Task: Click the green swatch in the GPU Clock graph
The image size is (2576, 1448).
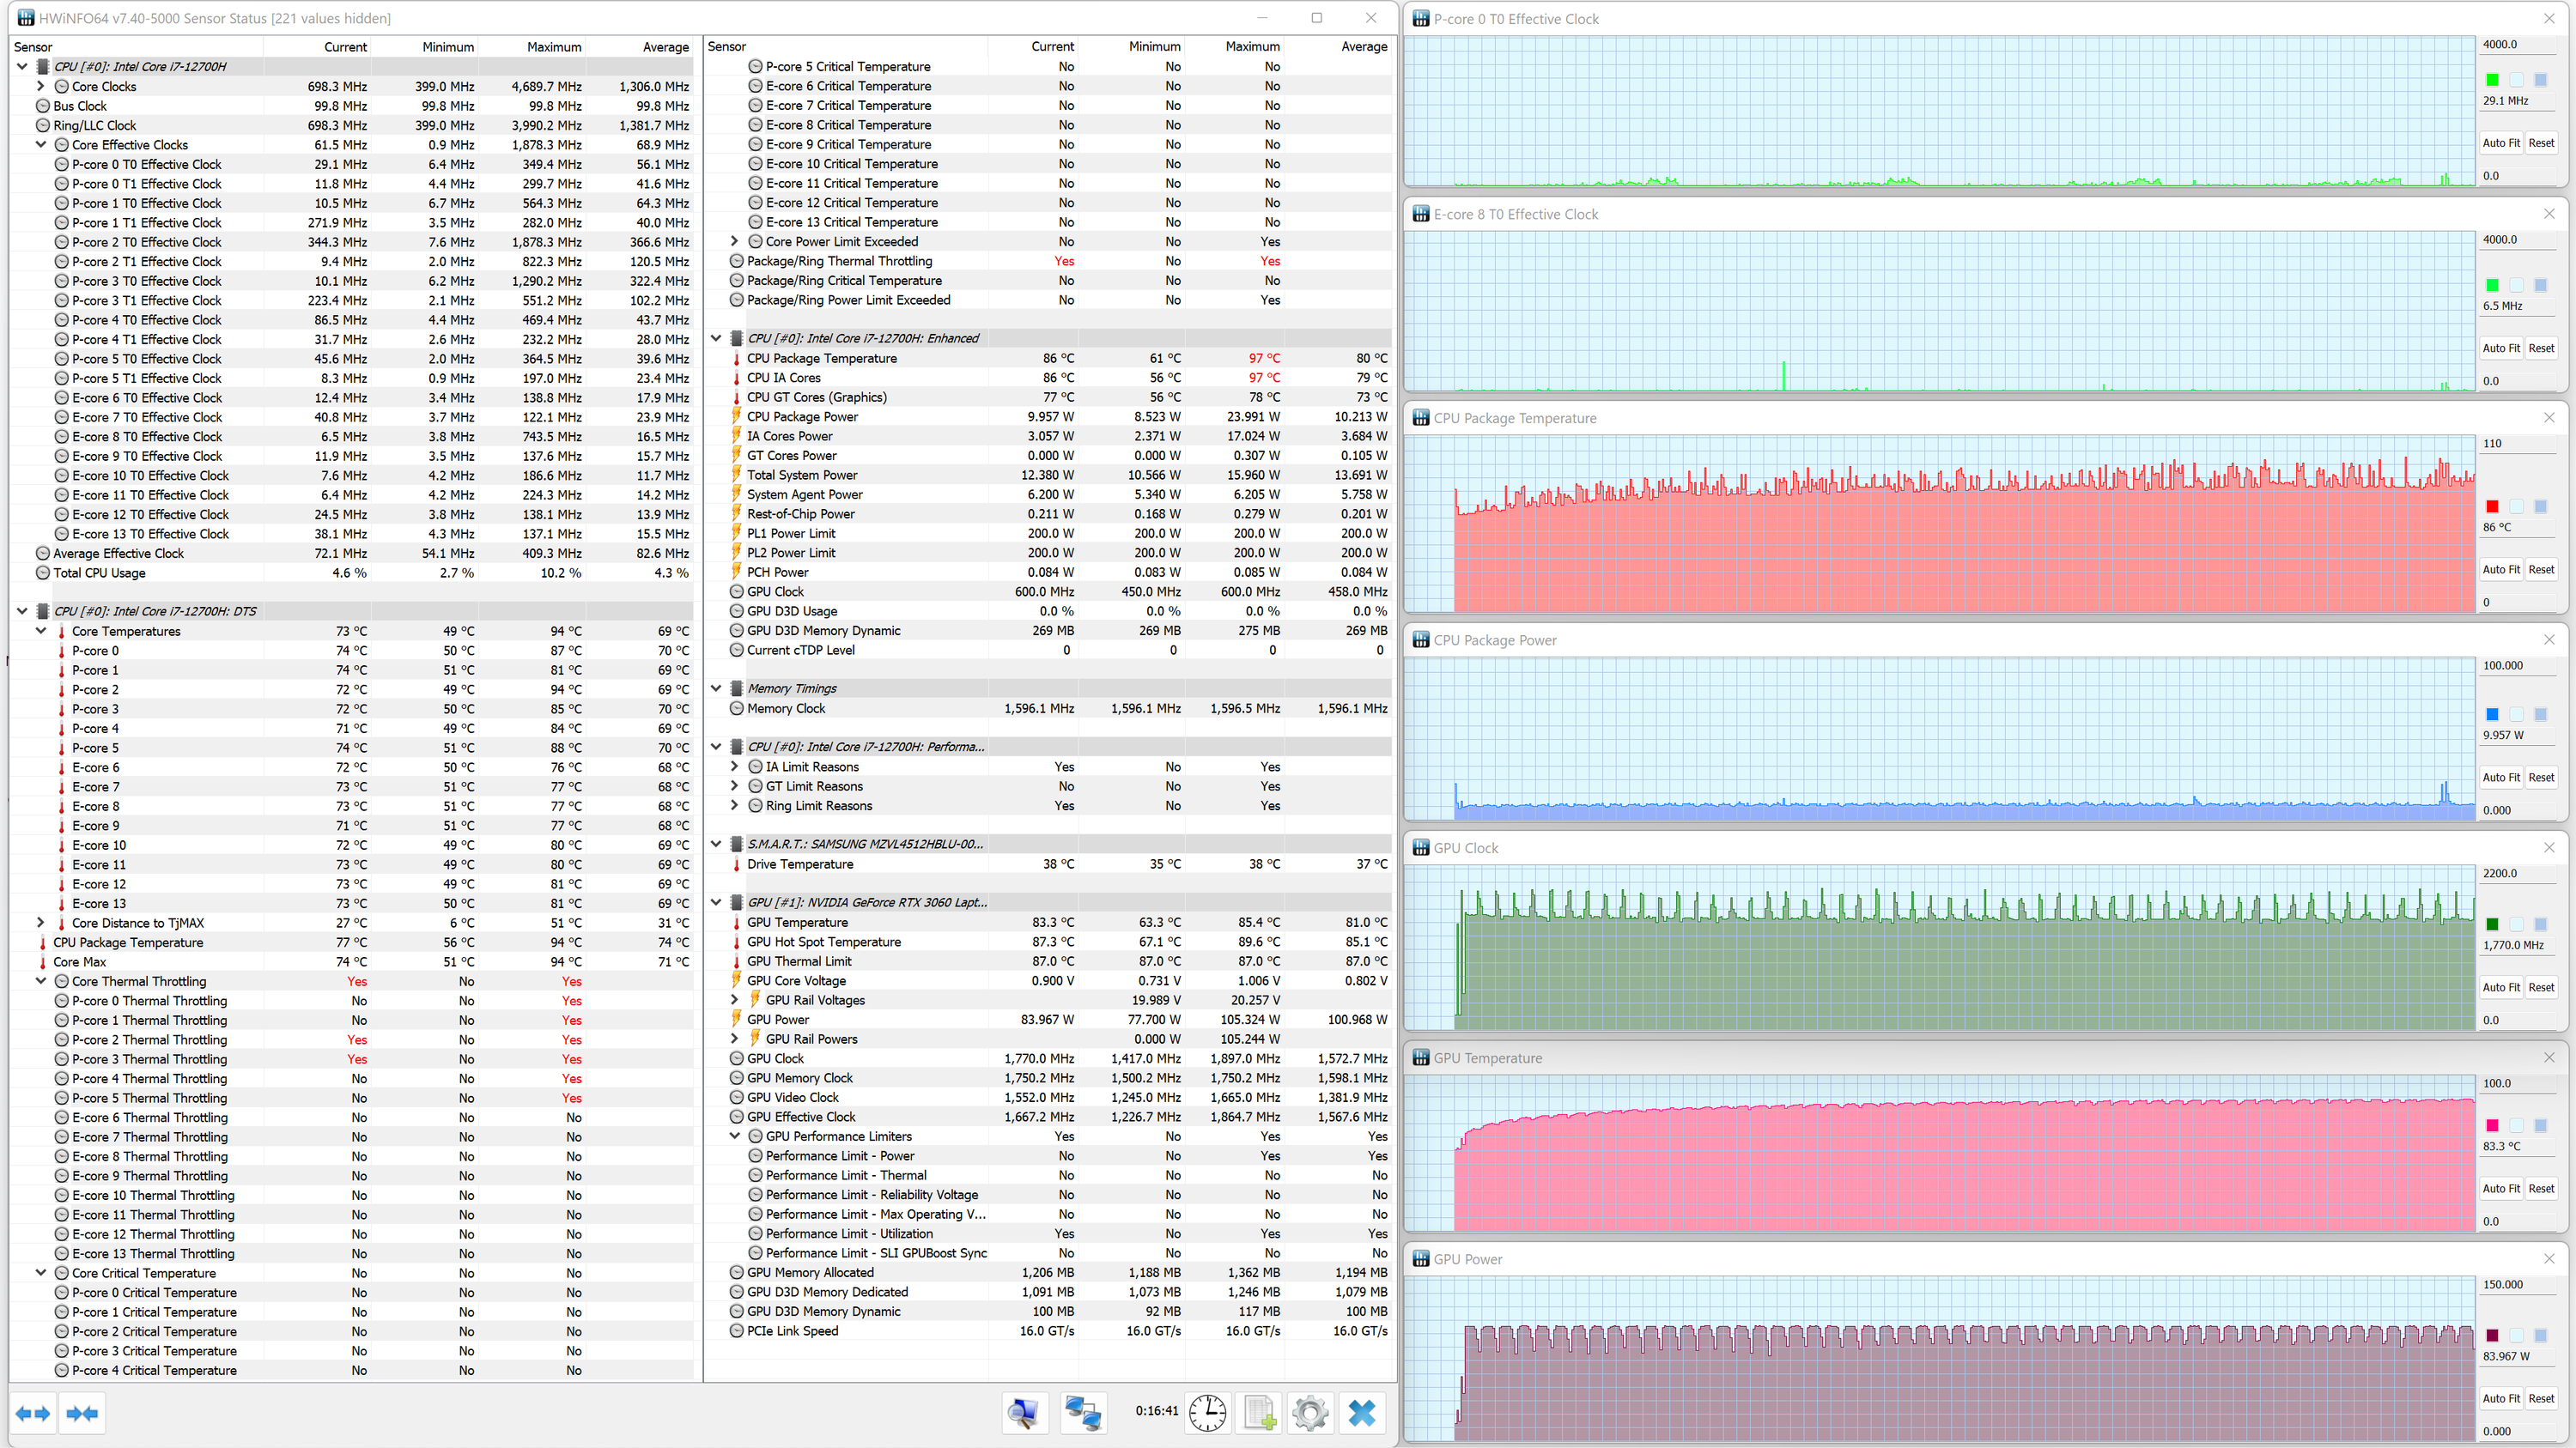Action: (x=2492, y=924)
